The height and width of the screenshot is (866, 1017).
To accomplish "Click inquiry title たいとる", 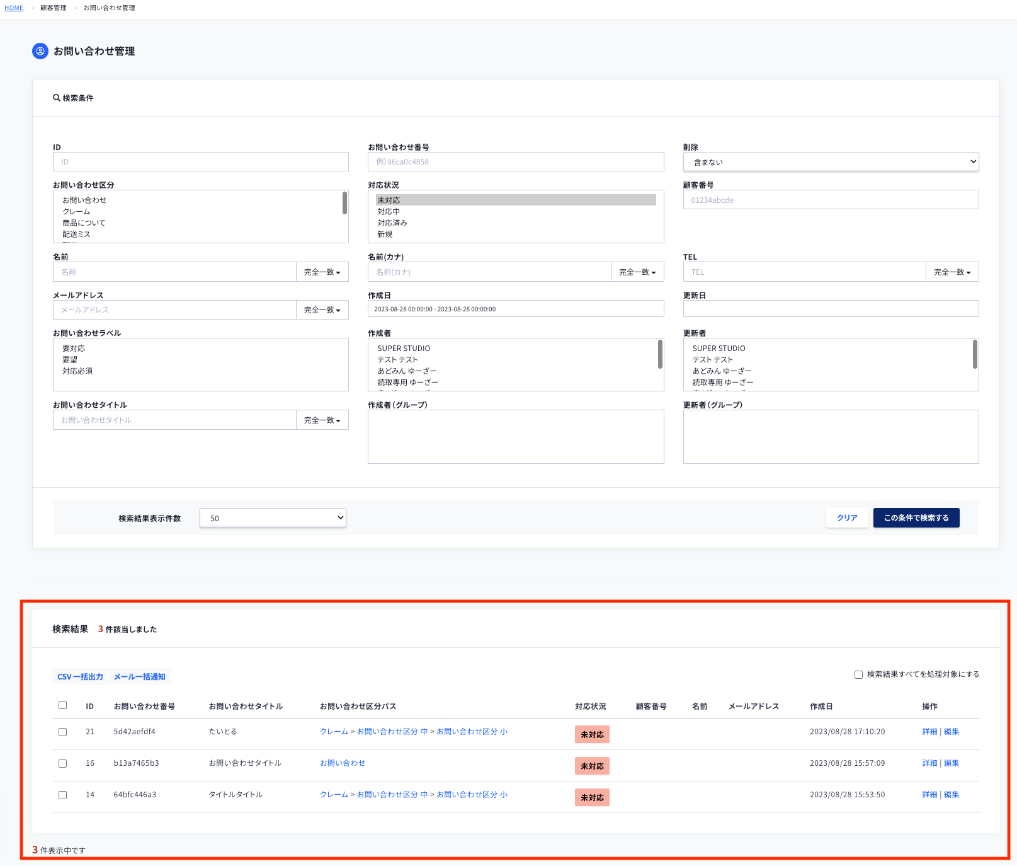I will point(223,731).
